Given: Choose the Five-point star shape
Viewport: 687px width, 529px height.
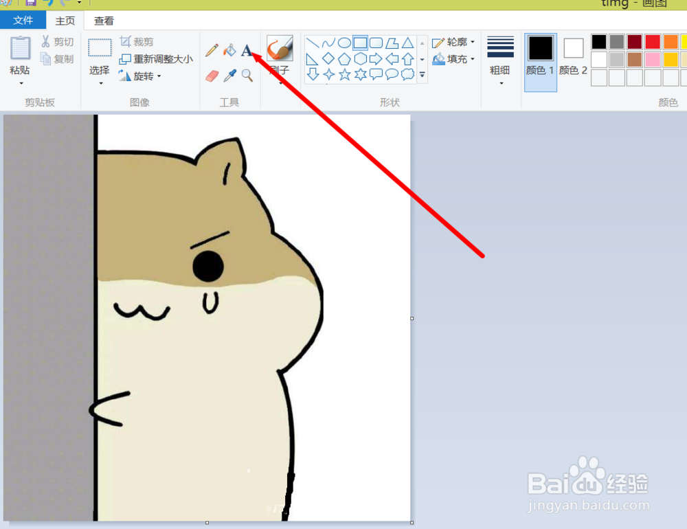Looking at the screenshot, I should tap(344, 74).
